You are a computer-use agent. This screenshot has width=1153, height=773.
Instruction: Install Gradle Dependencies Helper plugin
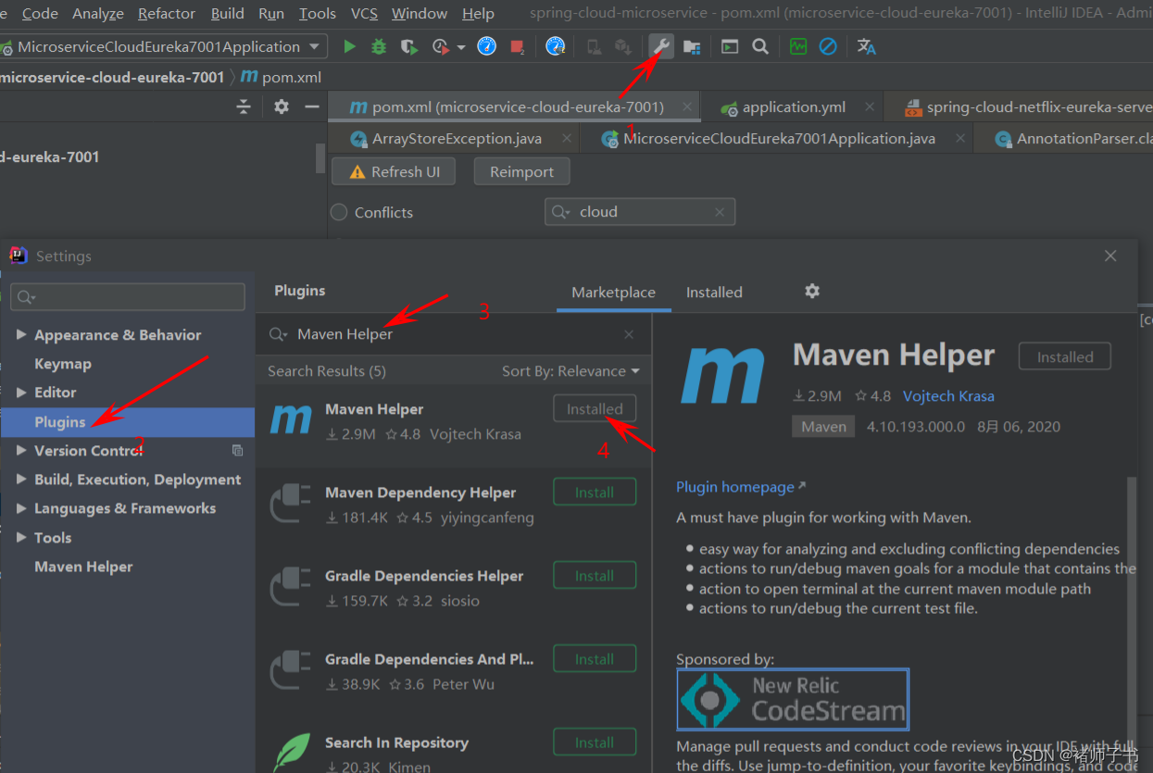pyautogui.click(x=595, y=576)
